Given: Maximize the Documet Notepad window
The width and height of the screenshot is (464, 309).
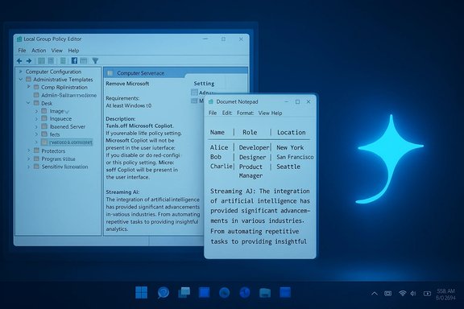Looking at the screenshot, I should 297,101.
